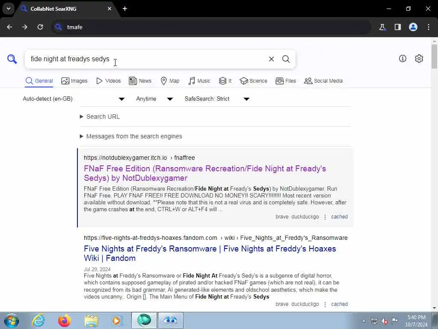The height and width of the screenshot is (329, 438).
Task: Open more options for Fandom result
Action: tap(325, 305)
